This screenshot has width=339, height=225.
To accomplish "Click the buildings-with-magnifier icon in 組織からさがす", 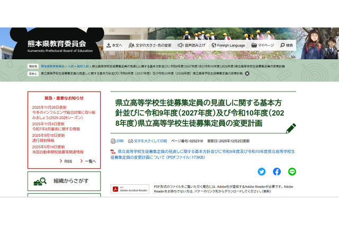I will 40,182.
